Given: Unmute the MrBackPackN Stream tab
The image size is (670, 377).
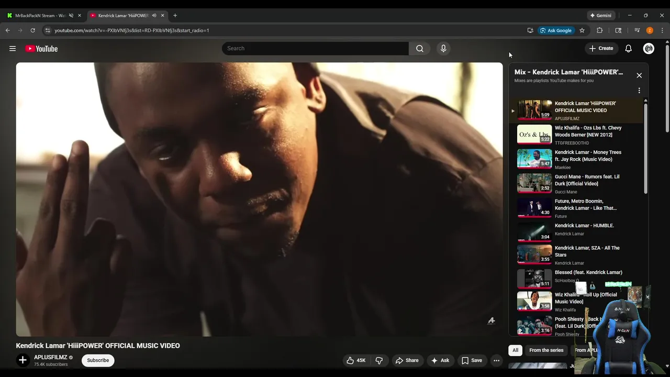Looking at the screenshot, I should 71,16.
